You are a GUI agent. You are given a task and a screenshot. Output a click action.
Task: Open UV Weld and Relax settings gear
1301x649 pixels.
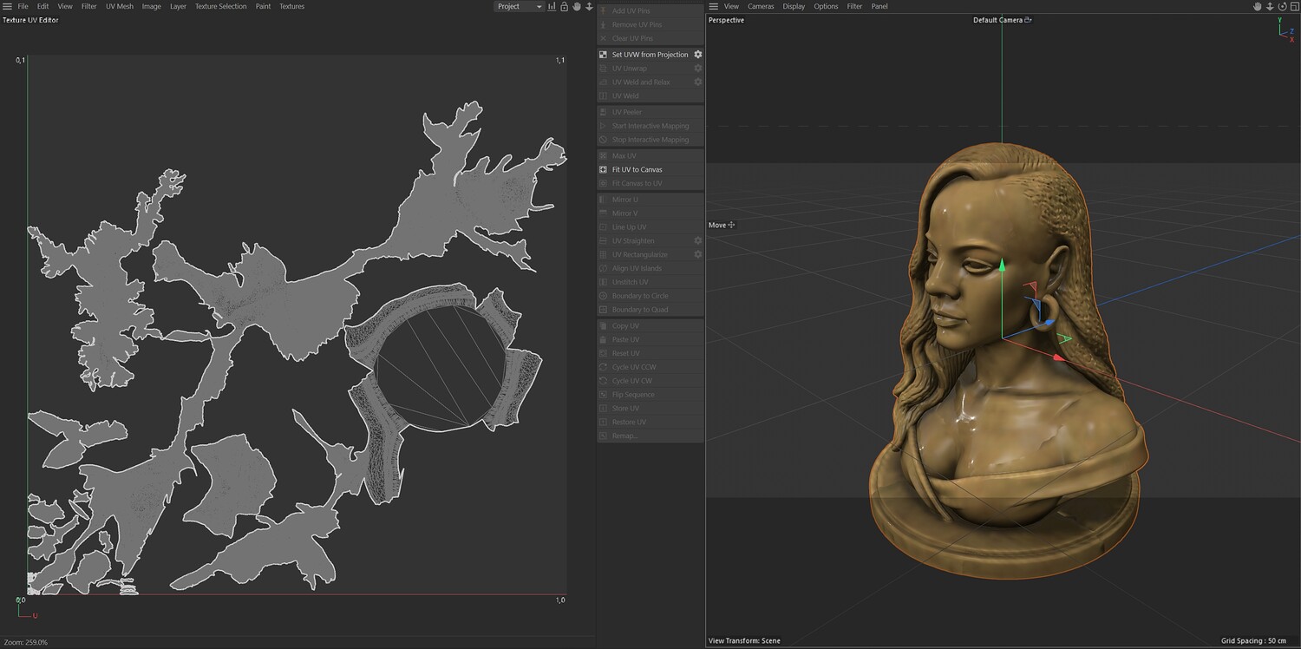697,82
